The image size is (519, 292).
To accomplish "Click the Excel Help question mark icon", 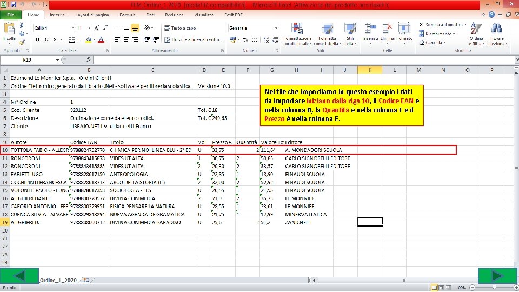I will point(491,15).
